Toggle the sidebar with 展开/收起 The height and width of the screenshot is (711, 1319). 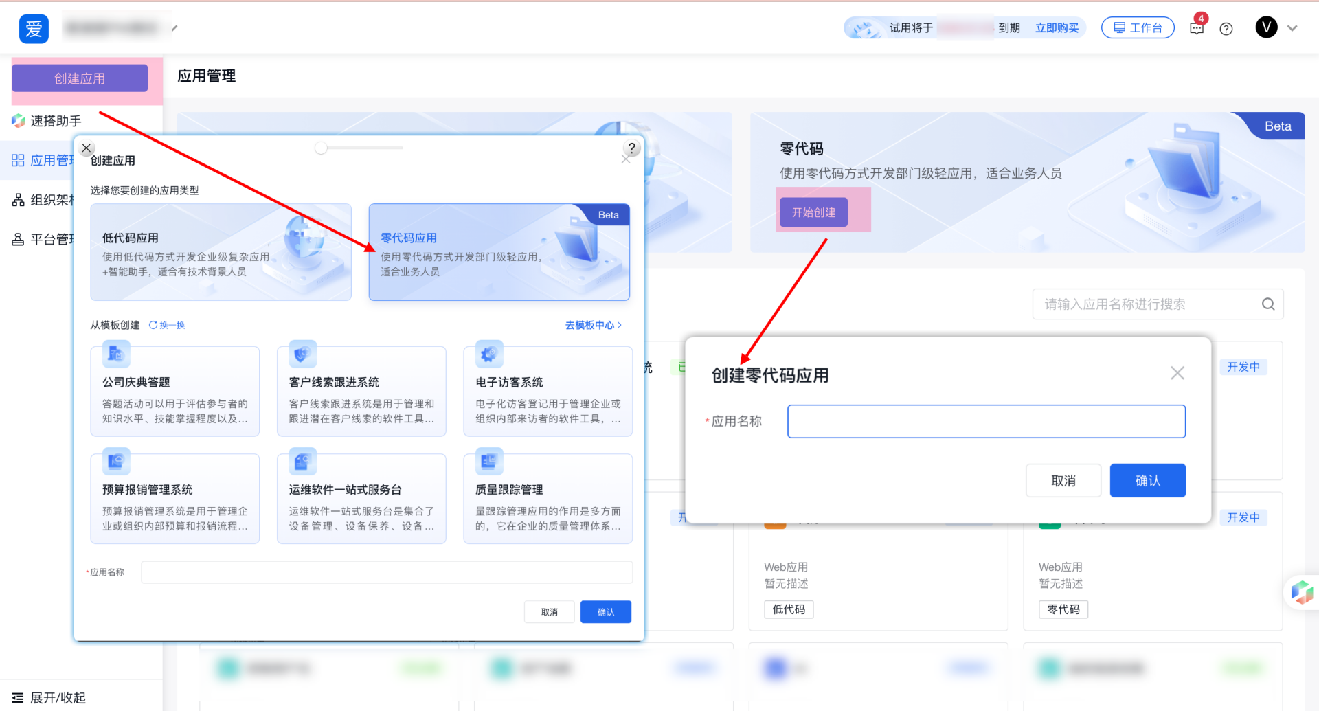click(48, 697)
